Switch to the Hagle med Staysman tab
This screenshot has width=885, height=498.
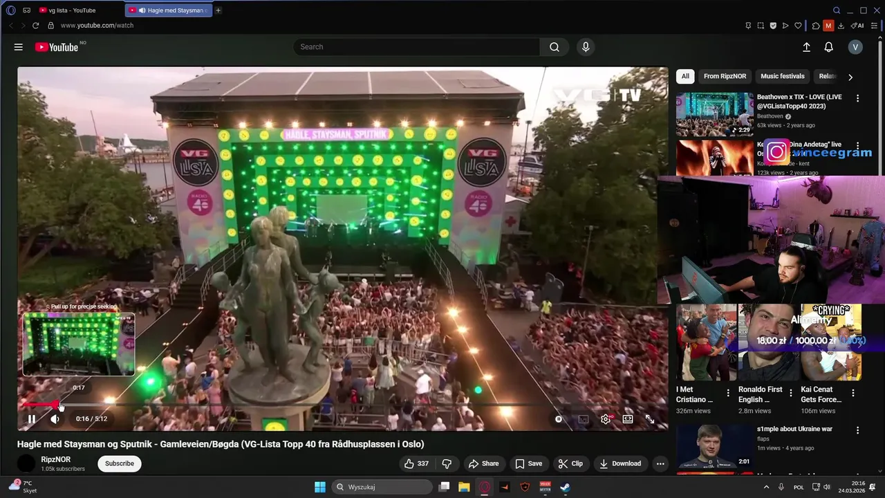169,10
